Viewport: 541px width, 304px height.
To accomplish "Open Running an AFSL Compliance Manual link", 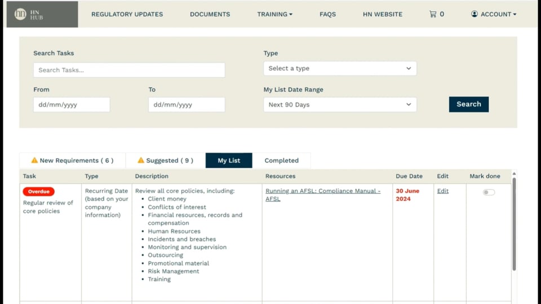I will click(x=323, y=195).
